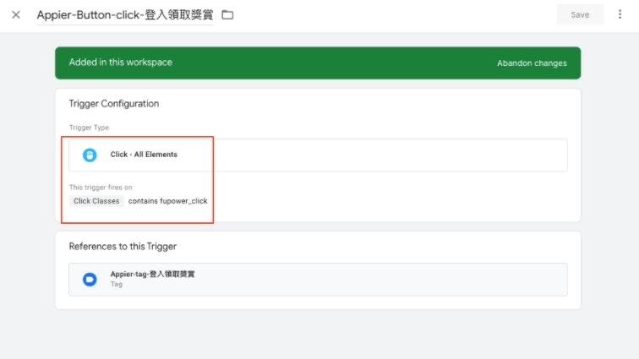Close the trigger editor with the X icon
Image resolution: width=639 pixels, height=359 pixels.
[x=16, y=14]
